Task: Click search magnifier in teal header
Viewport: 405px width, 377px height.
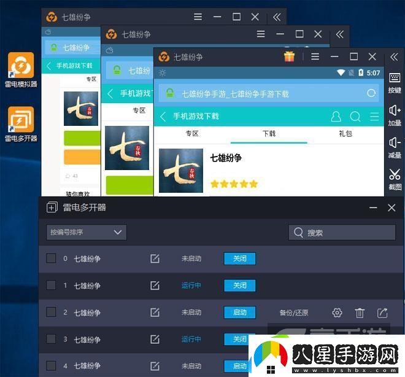Action: pyautogui.click(x=355, y=117)
